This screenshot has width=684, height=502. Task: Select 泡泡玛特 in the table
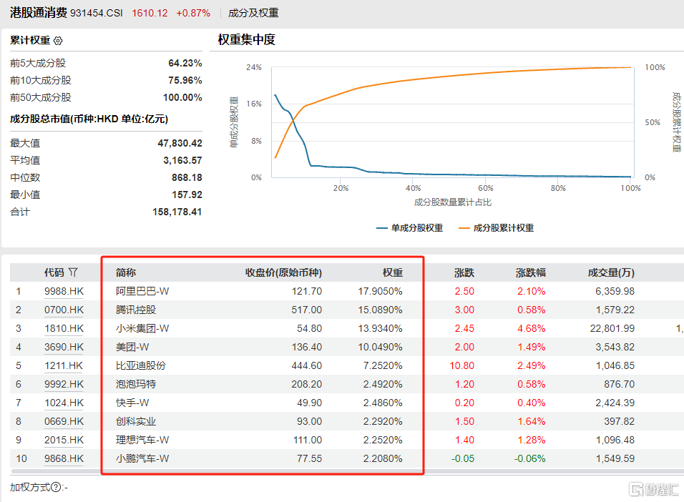point(136,384)
